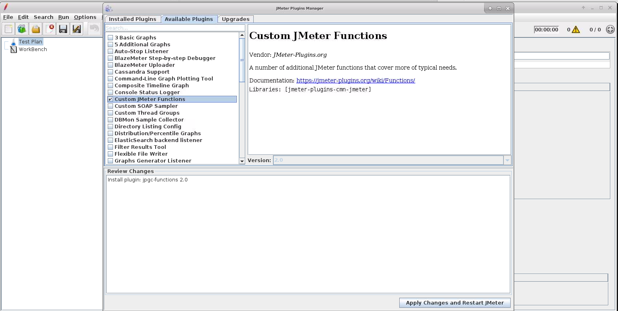Open the Search menu
618x311 pixels.
point(43,17)
